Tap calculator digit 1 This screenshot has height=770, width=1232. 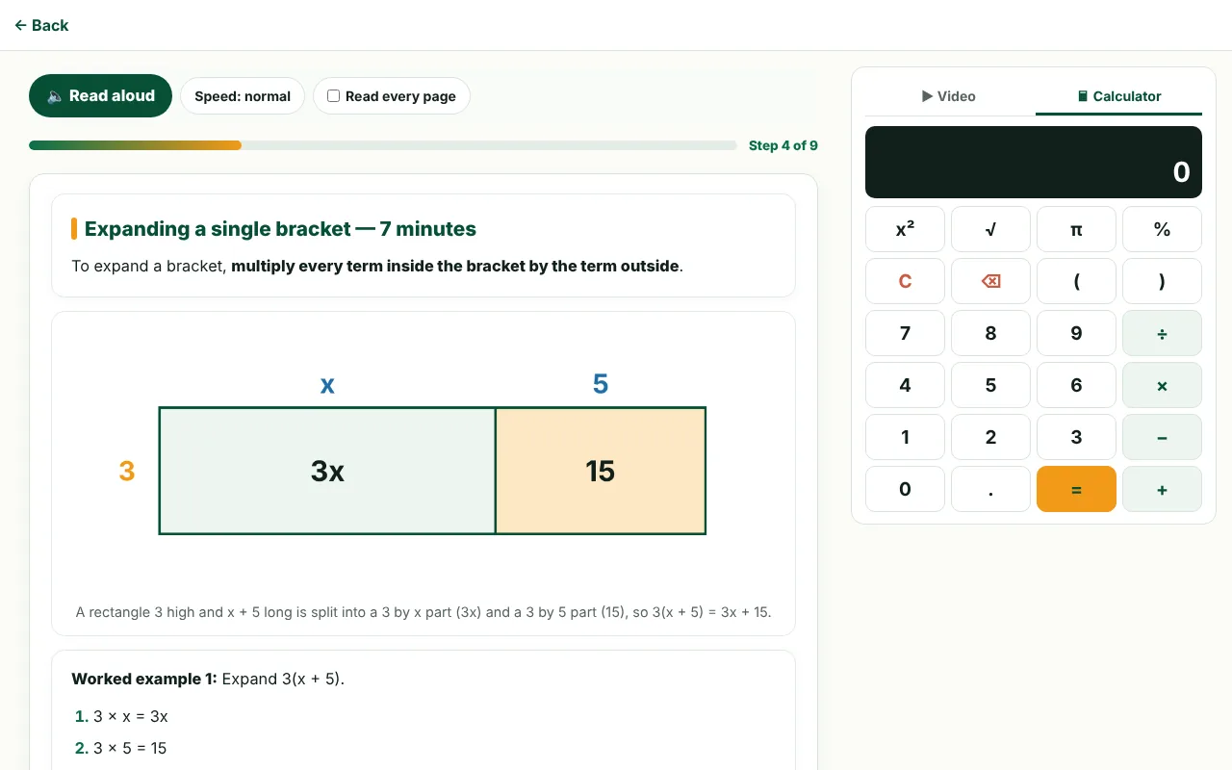905,437
